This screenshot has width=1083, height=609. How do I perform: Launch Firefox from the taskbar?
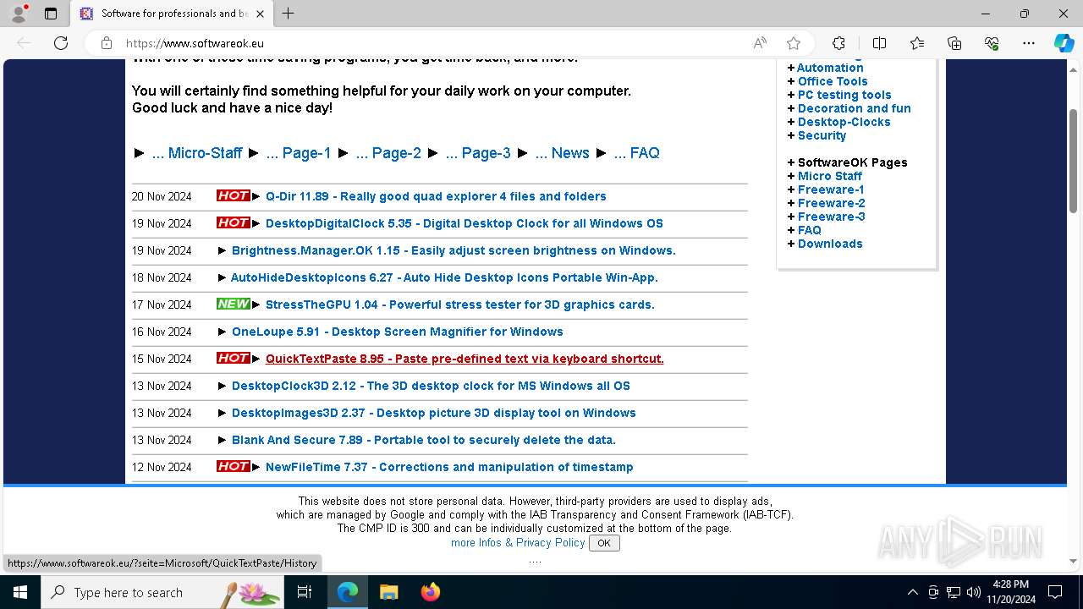tap(431, 592)
